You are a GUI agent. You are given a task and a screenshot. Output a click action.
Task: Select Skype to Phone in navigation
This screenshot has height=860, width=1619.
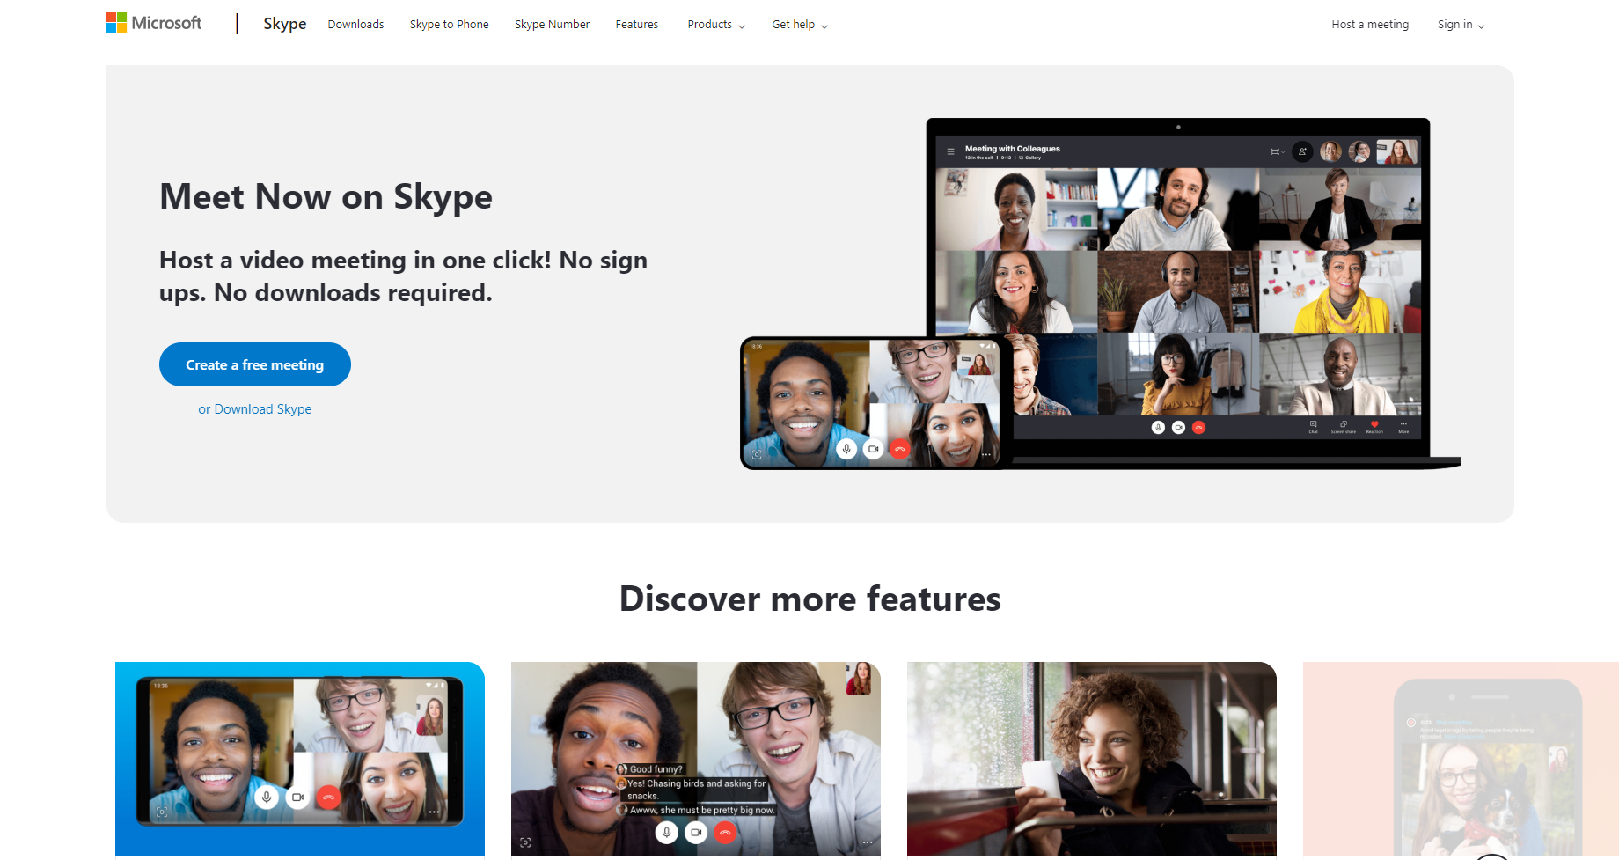pos(449,25)
